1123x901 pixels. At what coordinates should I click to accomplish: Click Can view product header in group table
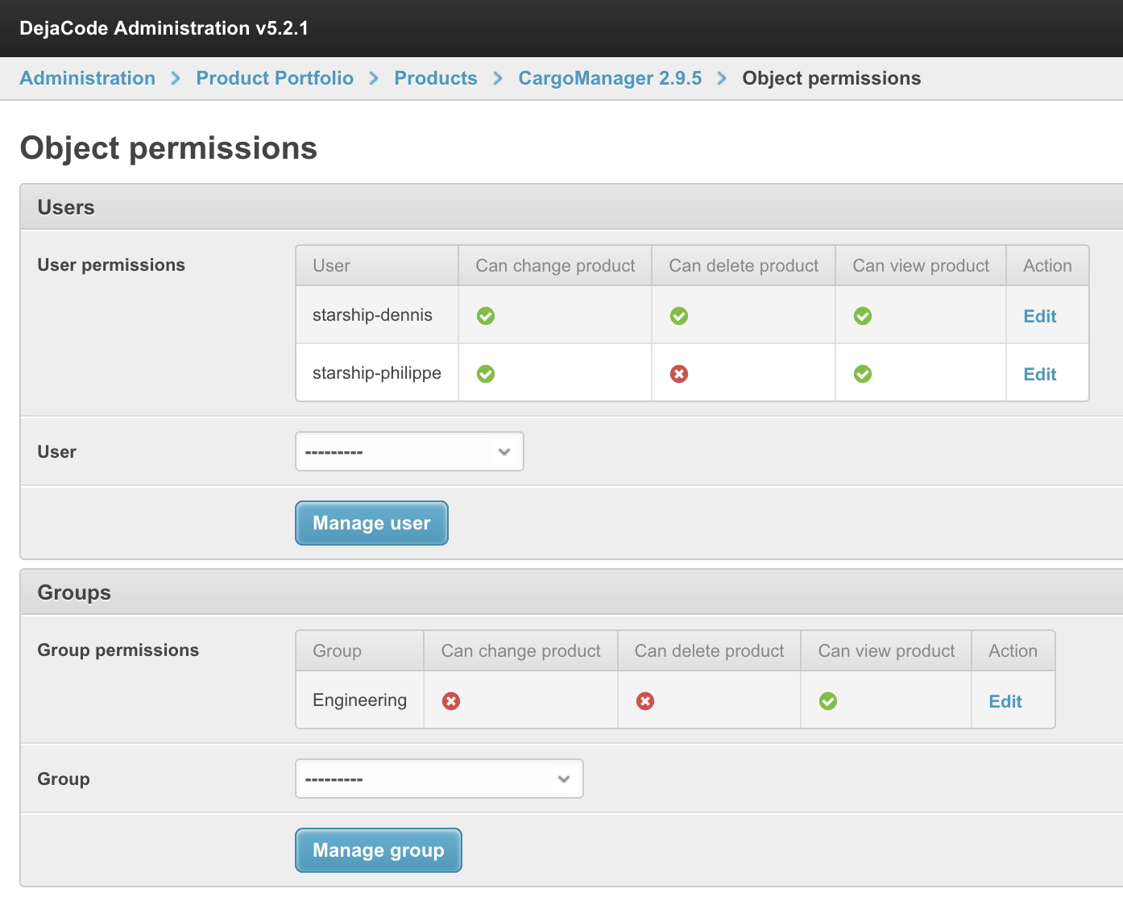[886, 651]
